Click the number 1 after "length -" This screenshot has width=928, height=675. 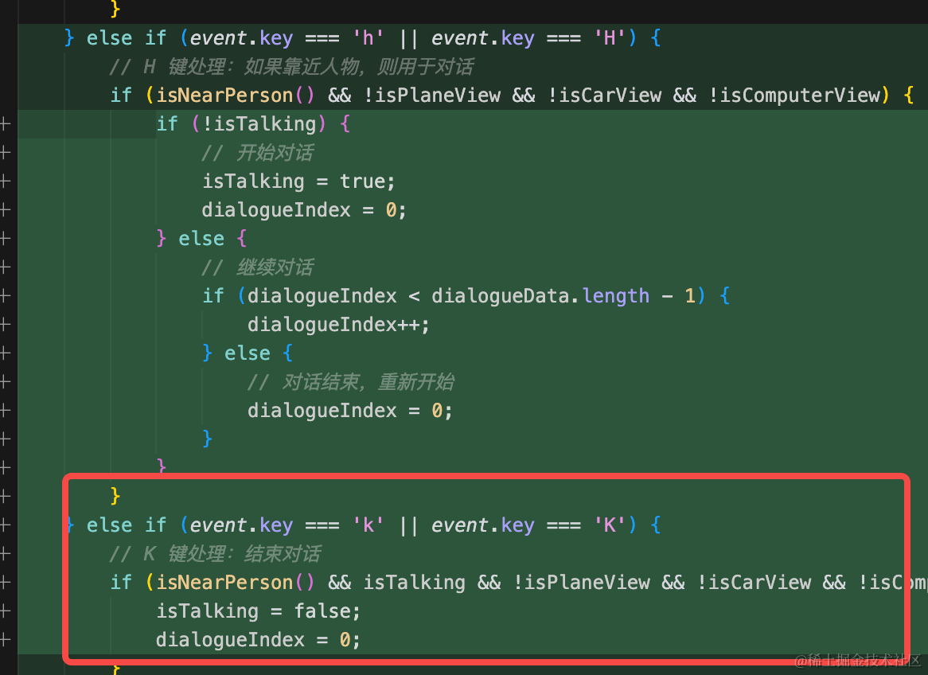tap(690, 295)
